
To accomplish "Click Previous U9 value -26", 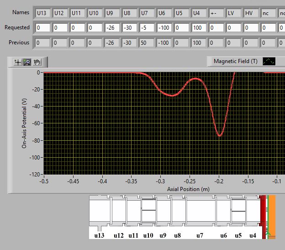I will tap(112, 43).
